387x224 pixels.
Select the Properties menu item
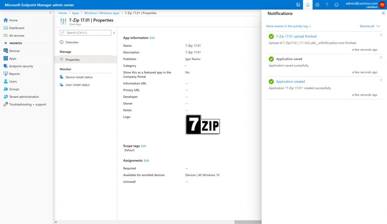(86, 60)
